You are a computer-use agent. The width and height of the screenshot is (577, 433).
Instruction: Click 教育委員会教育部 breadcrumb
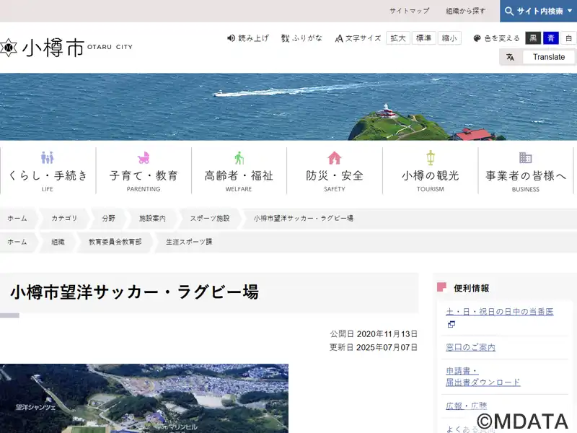click(x=115, y=242)
